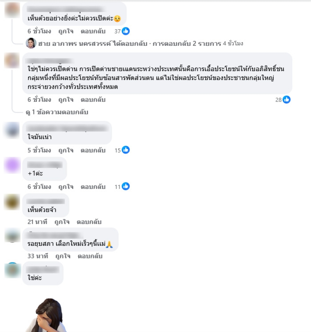Like the ใจมันเน่า comment via ถูกใจ
The width and height of the screenshot is (311, 332).
(x=66, y=150)
